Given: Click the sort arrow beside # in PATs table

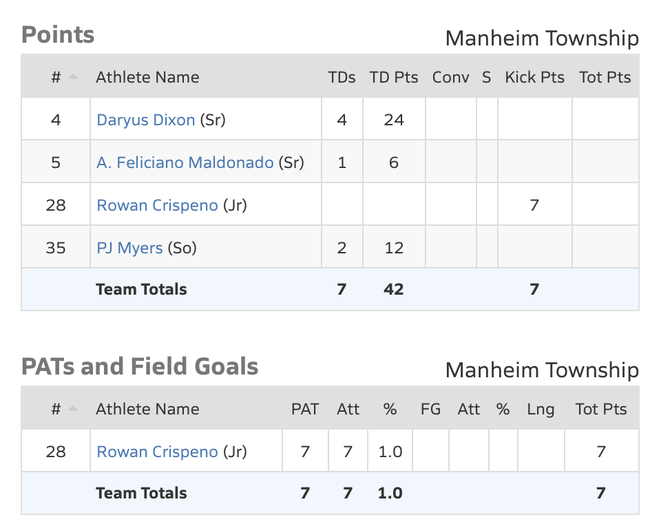Looking at the screenshot, I should point(72,408).
